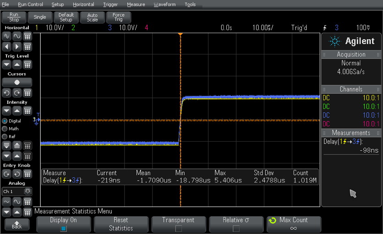Screen dimensions: 383x234
Task: Decrease Intensity with the down arrow
Action: point(6,111)
